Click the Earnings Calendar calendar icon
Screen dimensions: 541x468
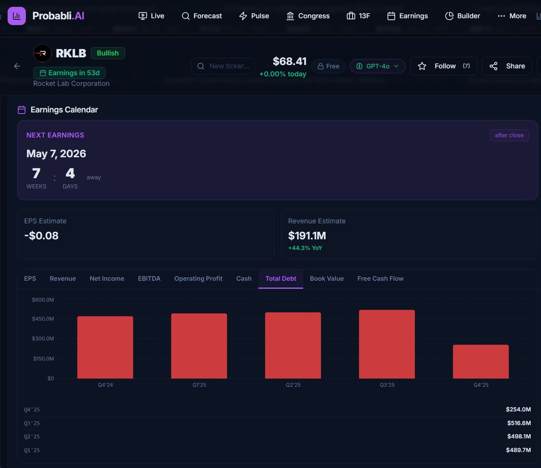pyautogui.click(x=21, y=110)
